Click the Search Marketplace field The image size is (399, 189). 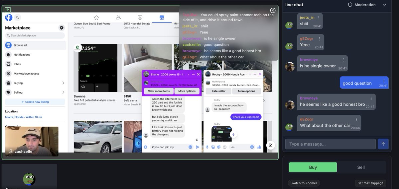tap(35, 35)
